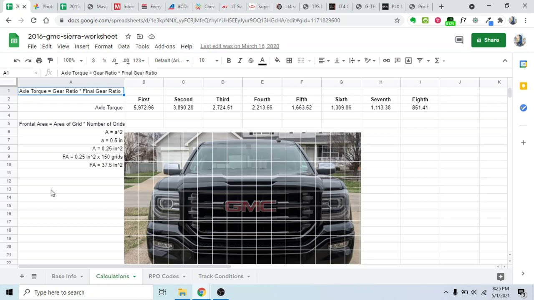Click the Name Box showing A1
The width and height of the screenshot is (534, 300).
[20, 73]
